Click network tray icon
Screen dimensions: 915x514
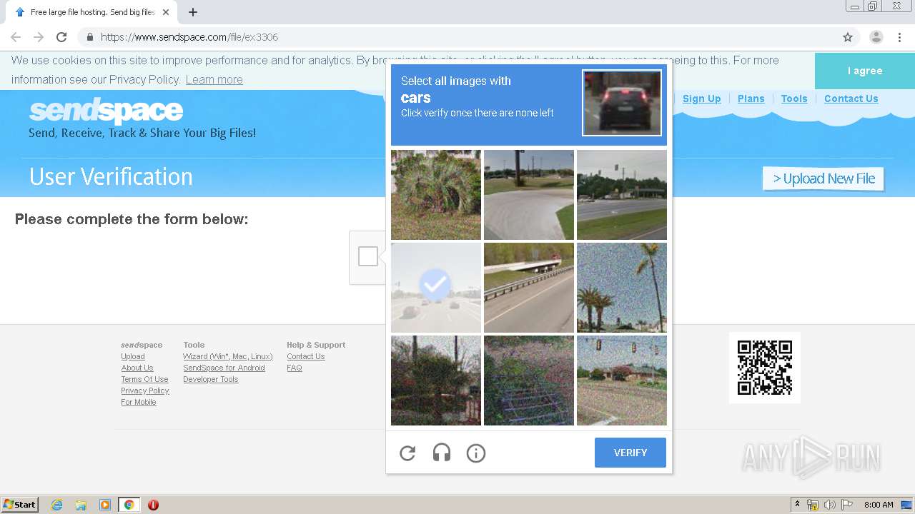coord(813,505)
